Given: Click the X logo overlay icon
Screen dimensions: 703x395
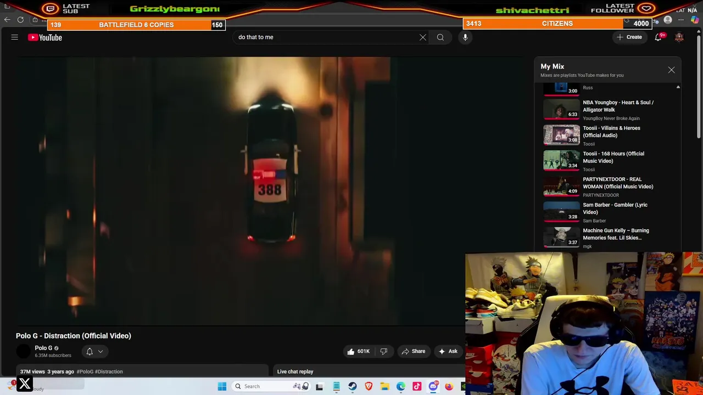Looking at the screenshot, I should pyautogui.click(x=25, y=385).
